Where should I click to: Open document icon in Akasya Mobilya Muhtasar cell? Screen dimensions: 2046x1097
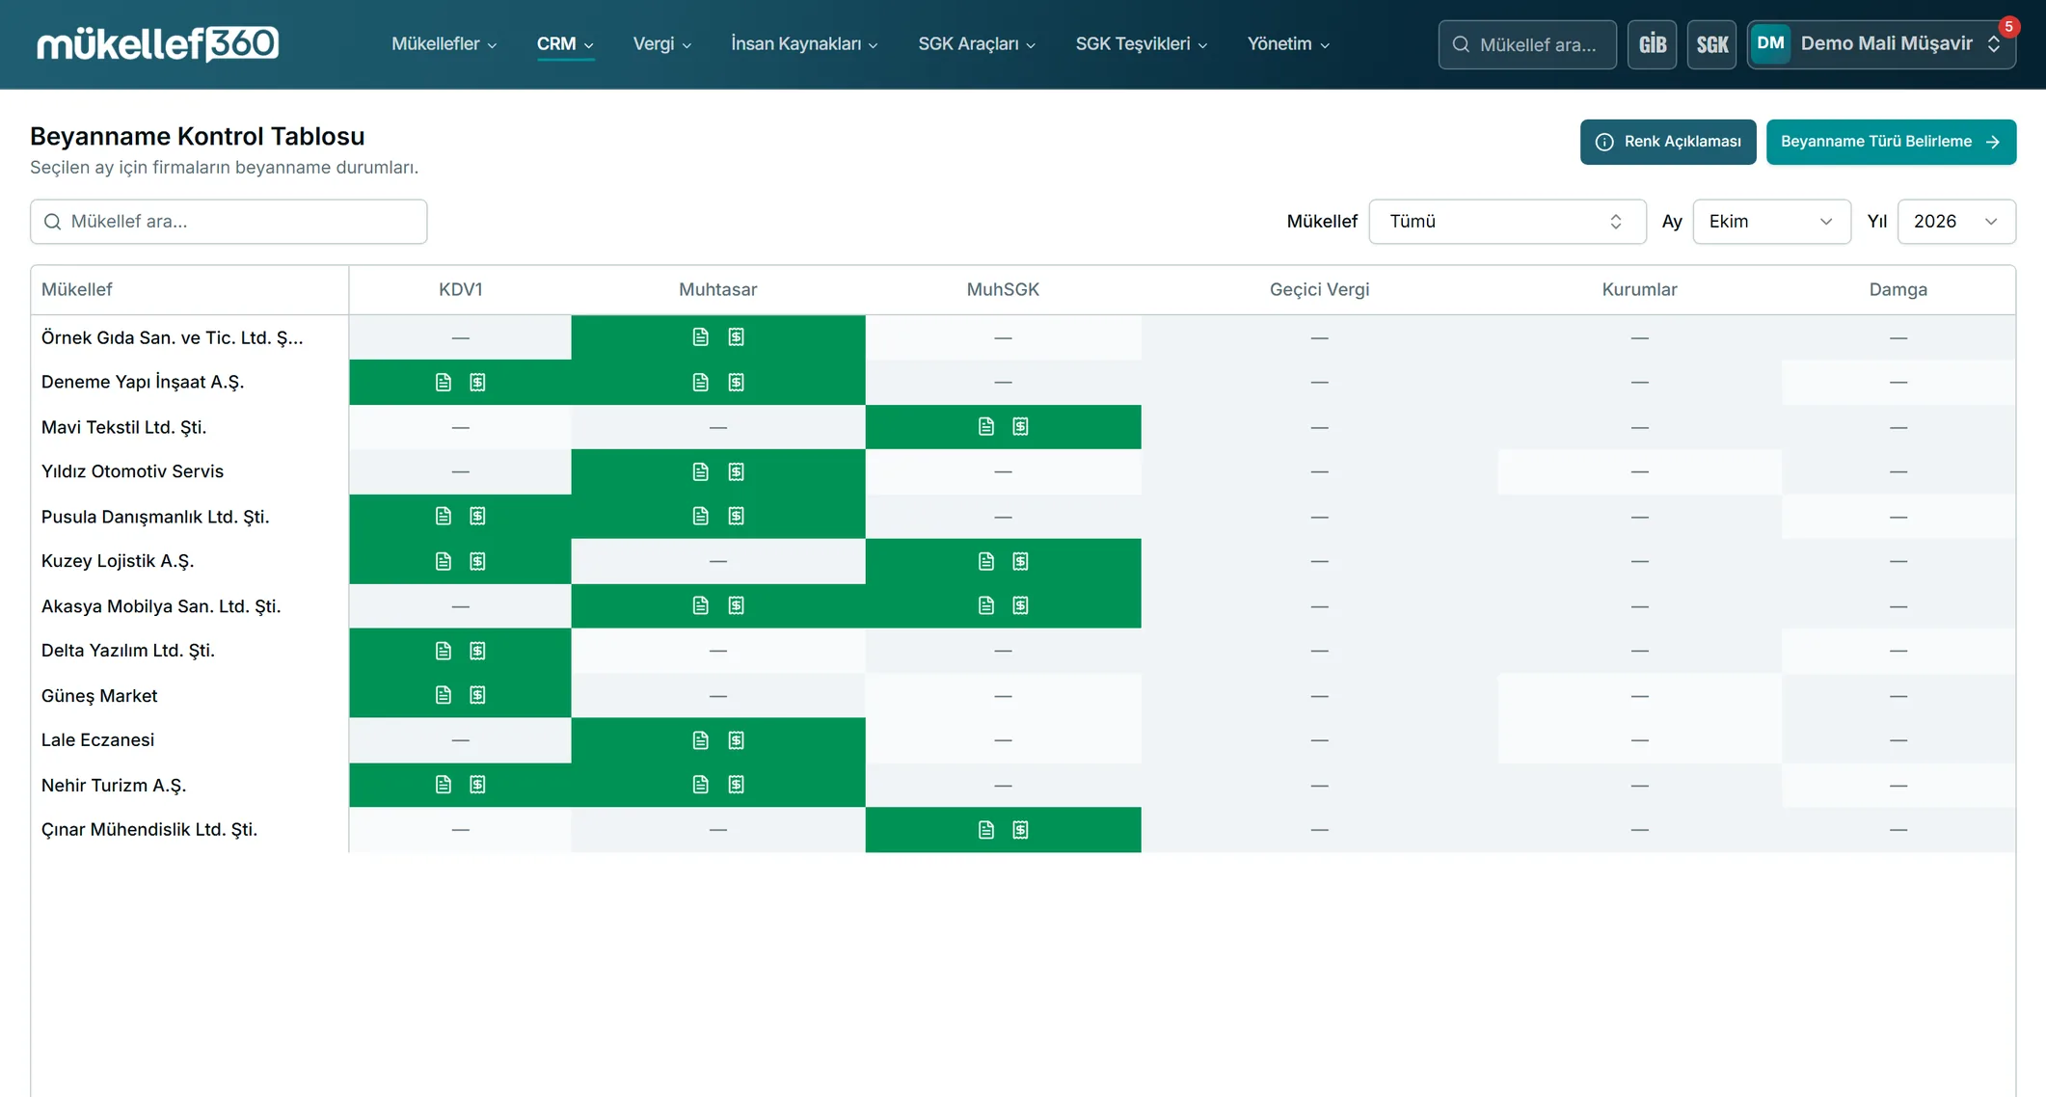pyautogui.click(x=701, y=605)
